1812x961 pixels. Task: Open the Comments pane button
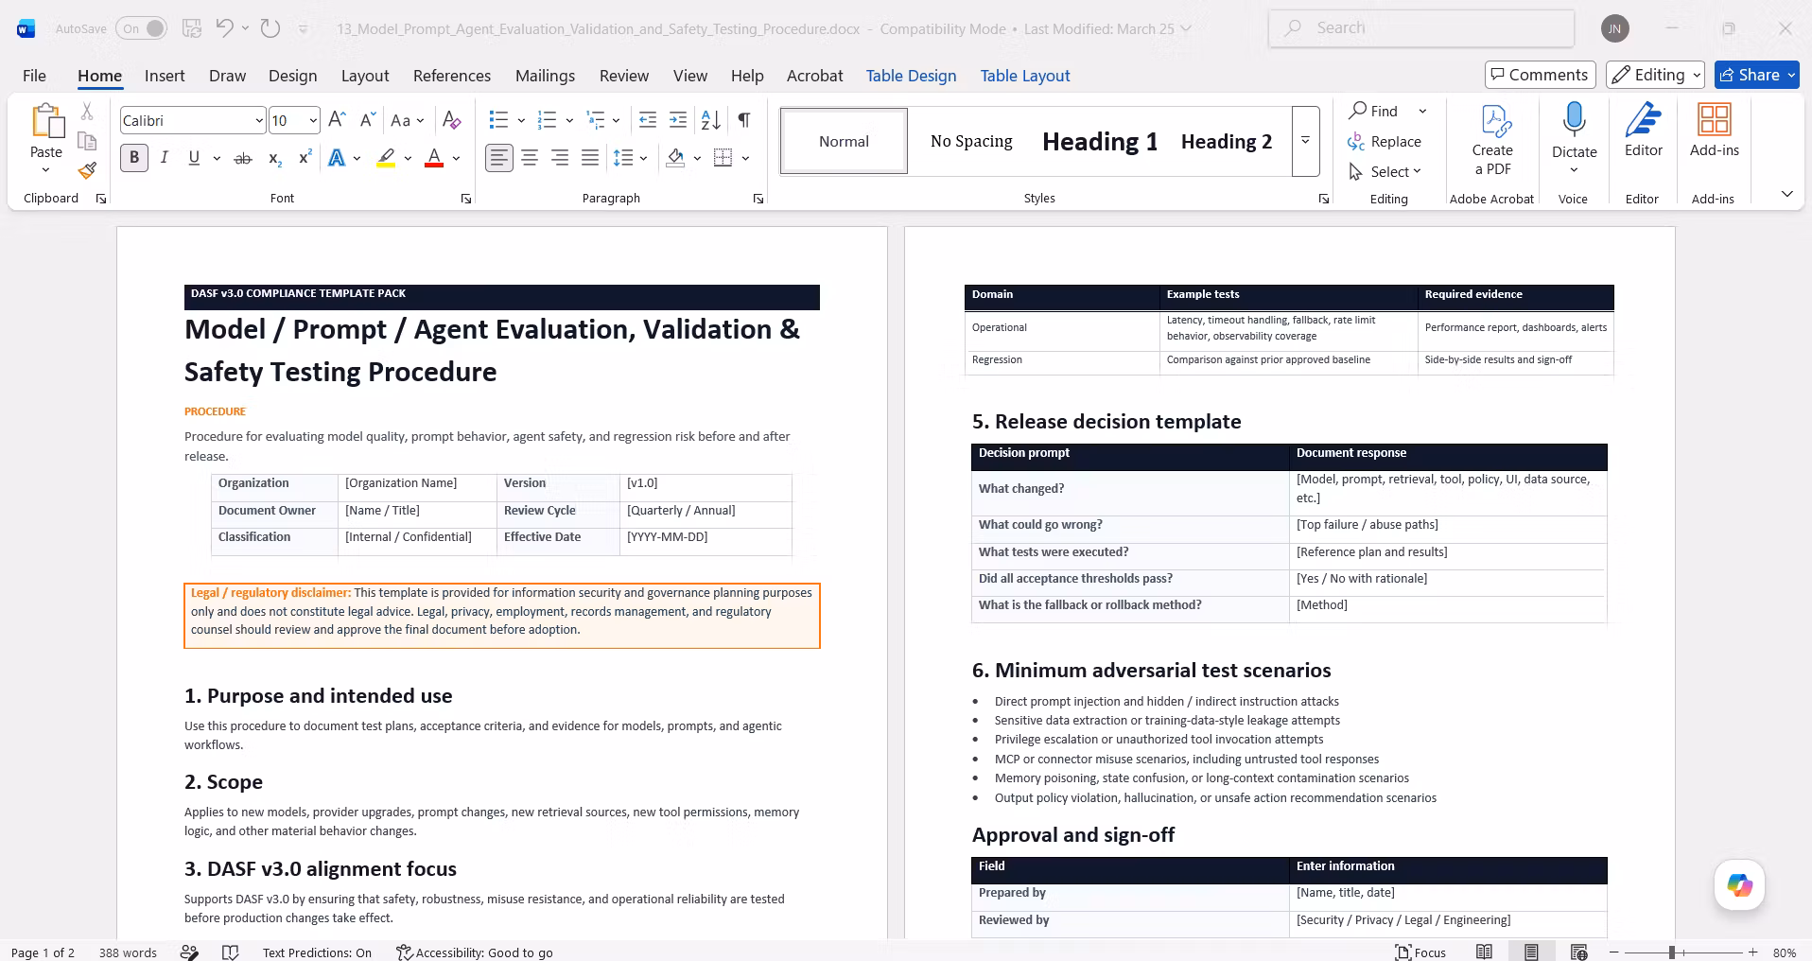tap(1541, 75)
